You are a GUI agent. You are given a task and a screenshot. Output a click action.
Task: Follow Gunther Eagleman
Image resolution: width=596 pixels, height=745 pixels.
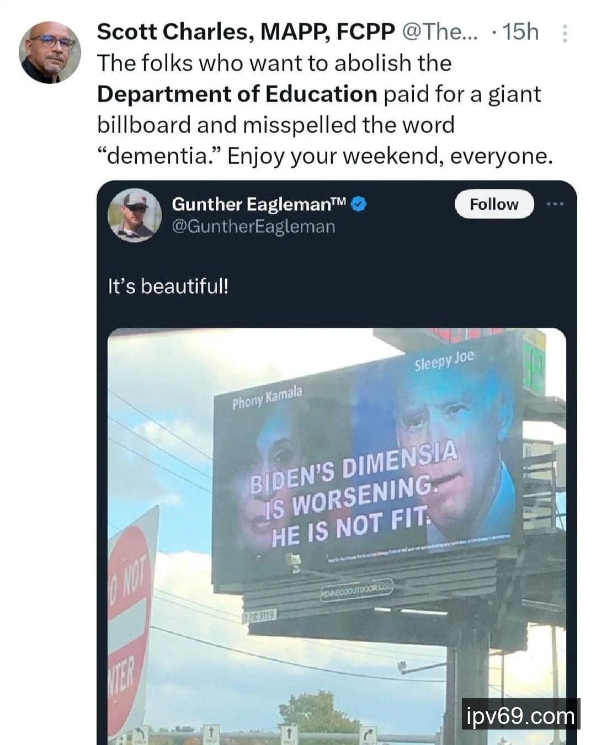pos(494,204)
